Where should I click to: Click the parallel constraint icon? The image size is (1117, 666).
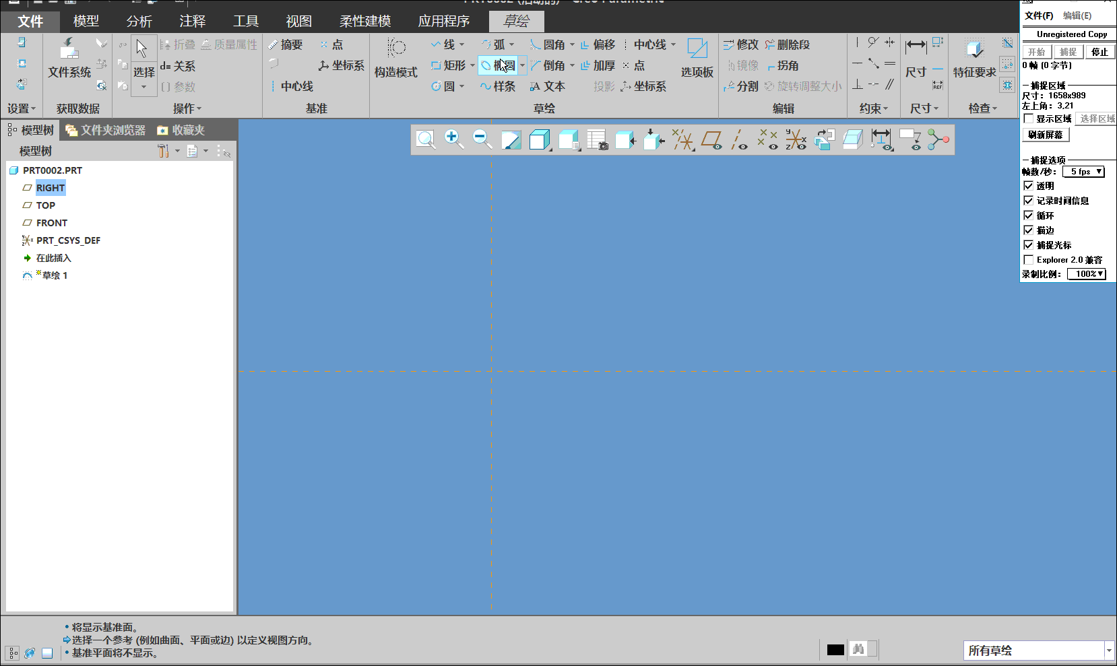pyautogui.click(x=890, y=84)
